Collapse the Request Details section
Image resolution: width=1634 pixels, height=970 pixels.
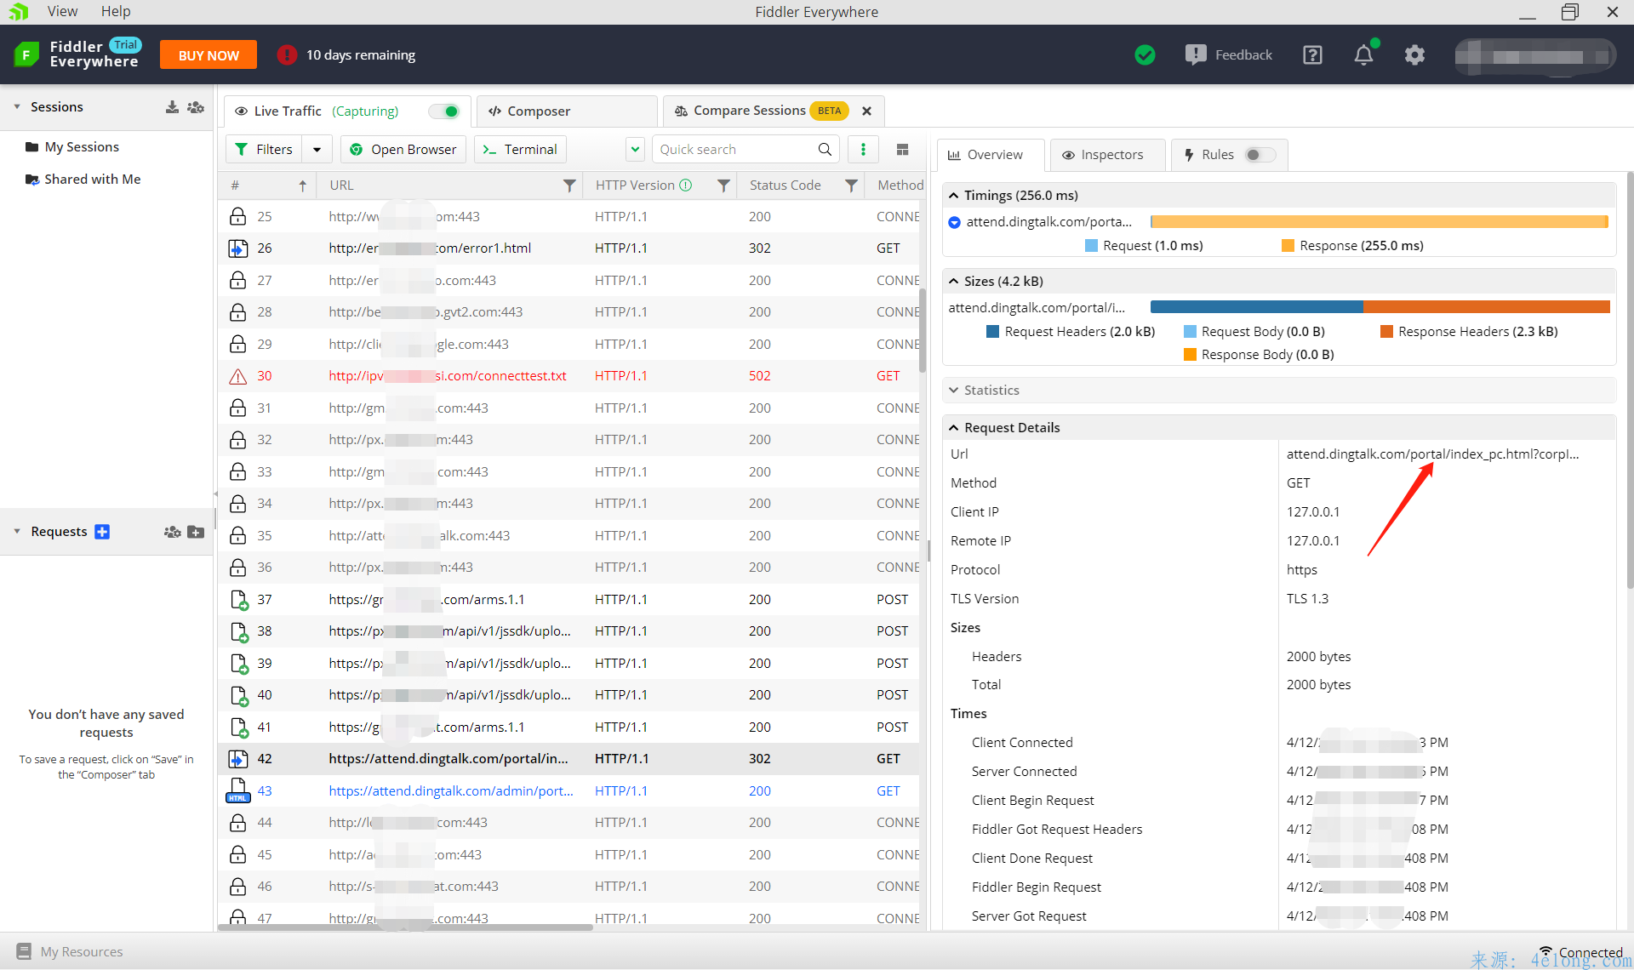tap(954, 427)
